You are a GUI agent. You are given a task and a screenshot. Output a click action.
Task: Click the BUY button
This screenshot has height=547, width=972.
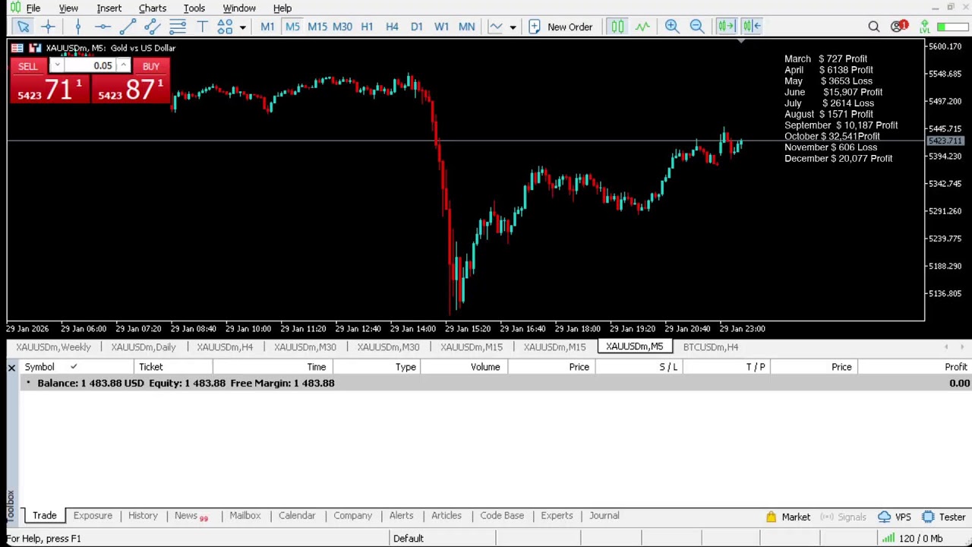151,66
